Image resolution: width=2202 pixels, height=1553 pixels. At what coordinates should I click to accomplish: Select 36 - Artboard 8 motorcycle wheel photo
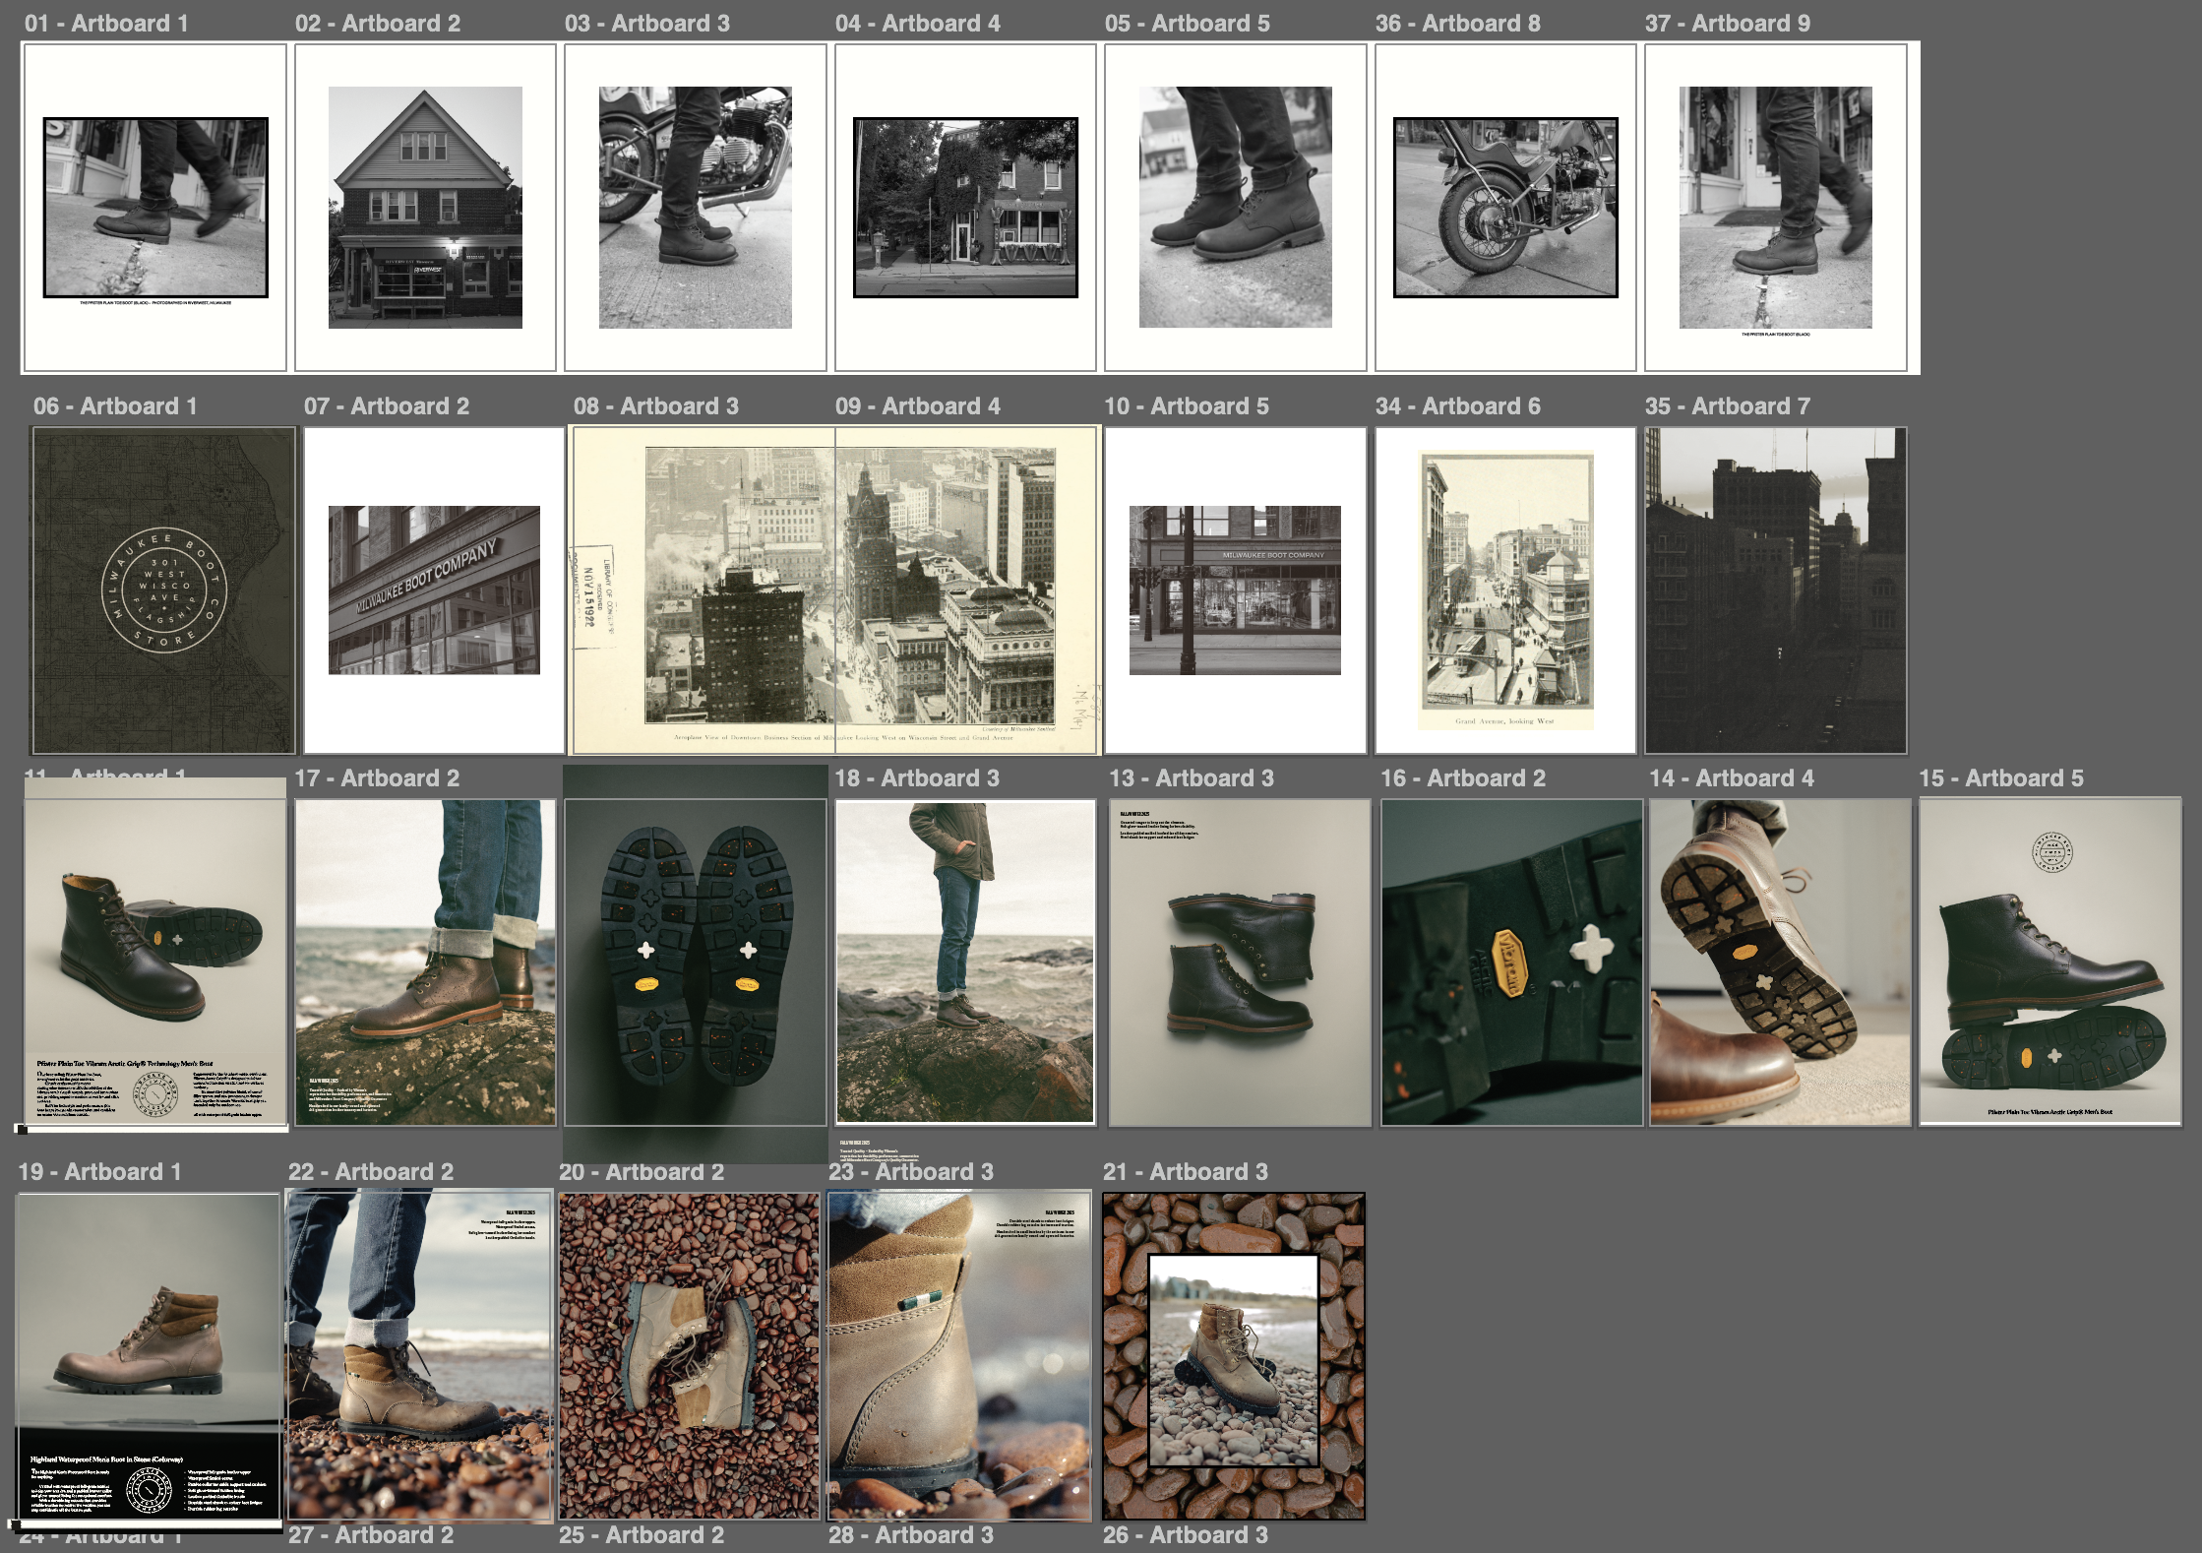click(1505, 207)
